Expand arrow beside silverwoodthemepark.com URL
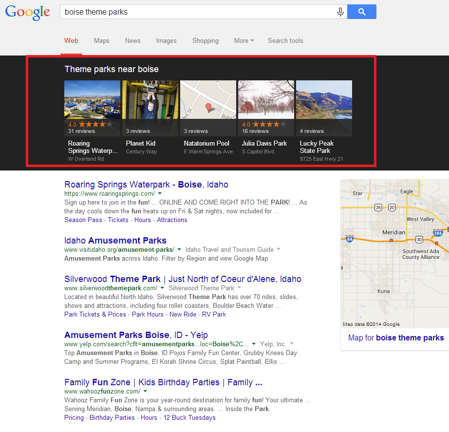Screen dimensions: 449x432 [162, 288]
